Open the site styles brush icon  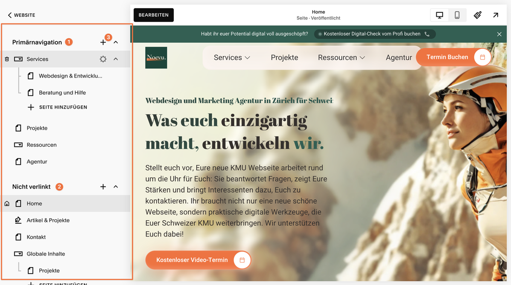click(x=478, y=15)
